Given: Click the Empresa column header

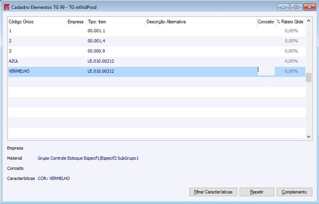Looking at the screenshot, I should [77, 22].
